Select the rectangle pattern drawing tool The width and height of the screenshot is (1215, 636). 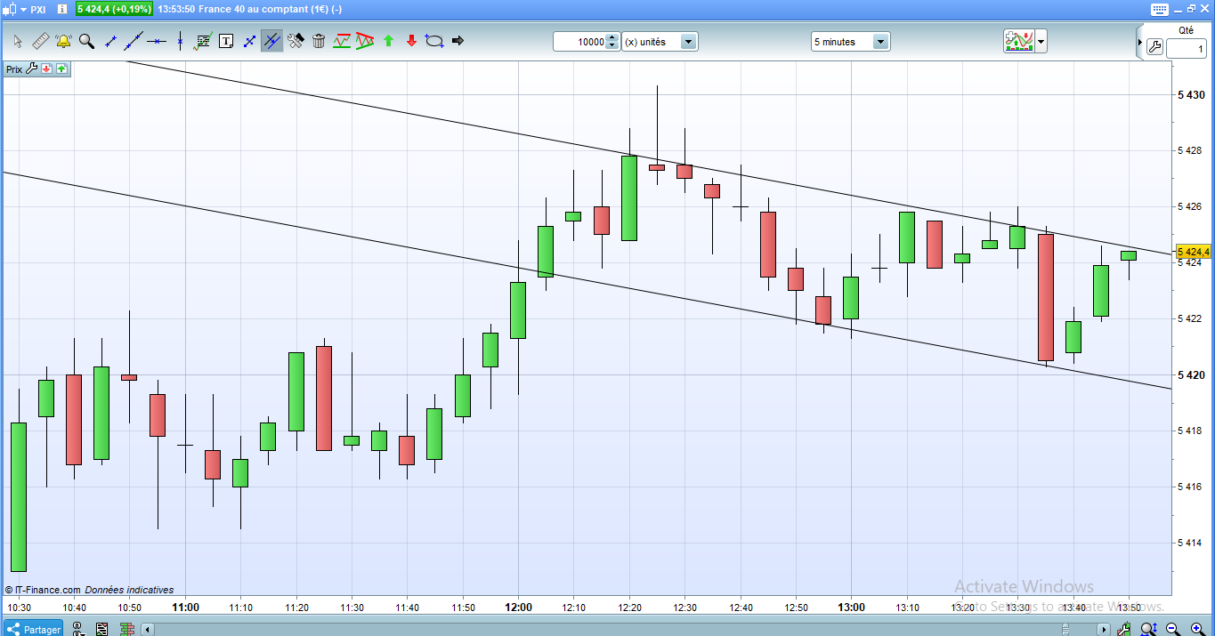coord(342,41)
